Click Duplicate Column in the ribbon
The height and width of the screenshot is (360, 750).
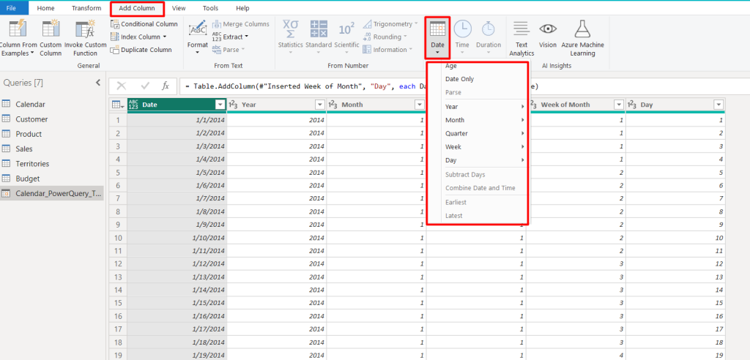tap(141, 50)
